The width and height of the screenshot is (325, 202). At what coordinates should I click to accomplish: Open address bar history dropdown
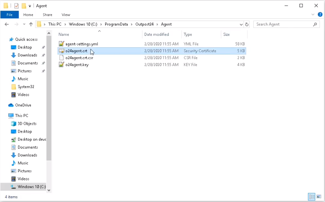pyautogui.click(x=241, y=24)
